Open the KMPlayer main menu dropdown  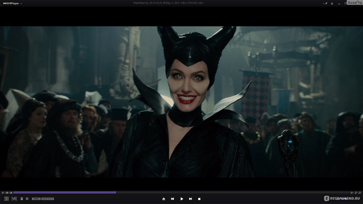click(12, 3)
